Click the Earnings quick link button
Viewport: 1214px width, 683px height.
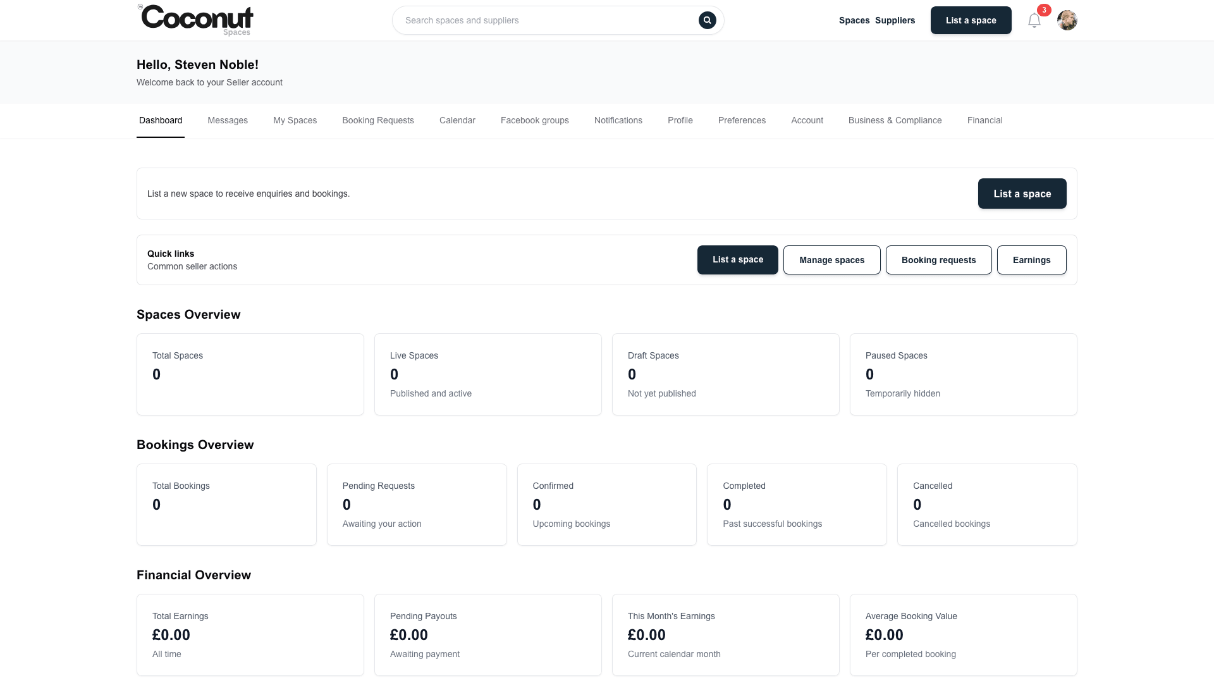(x=1031, y=260)
